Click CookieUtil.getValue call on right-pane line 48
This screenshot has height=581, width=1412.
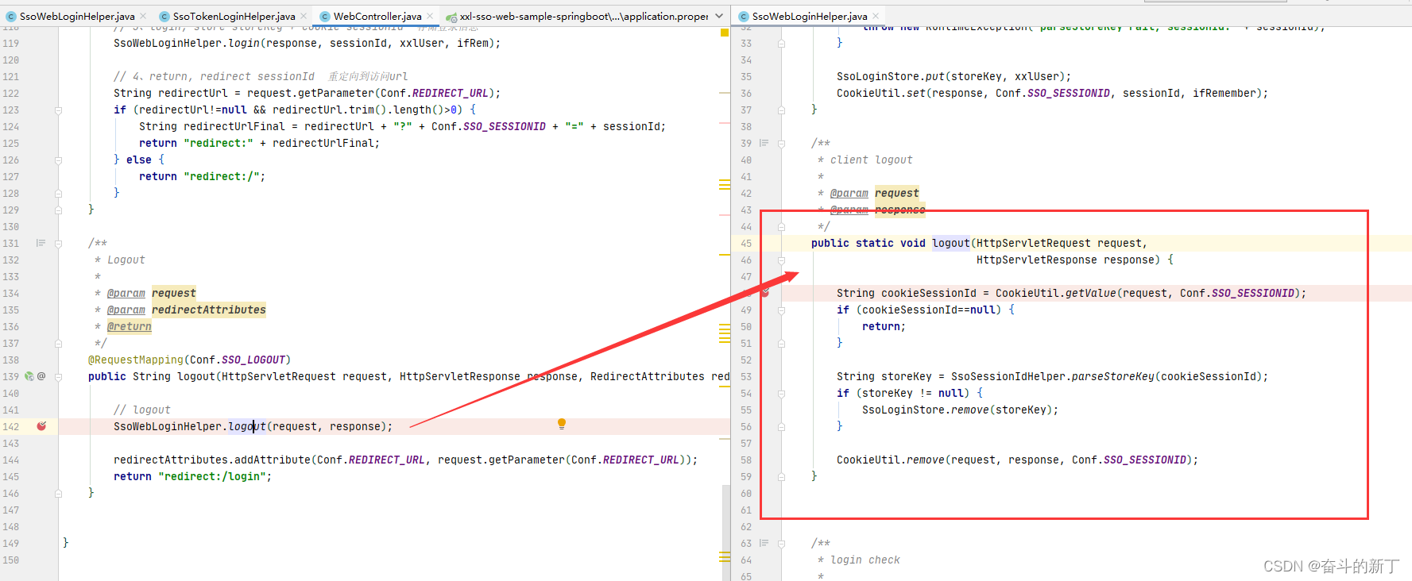(1056, 293)
